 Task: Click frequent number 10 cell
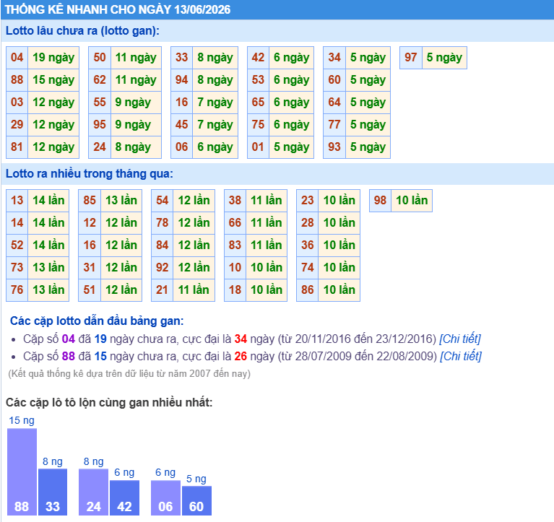(x=235, y=268)
